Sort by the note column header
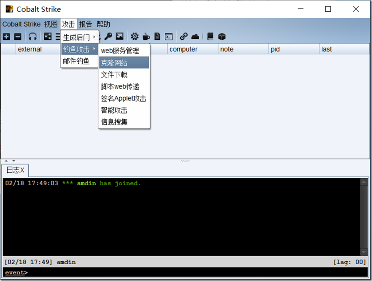The width and height of the screenshot is (372, 281). [x=243, y=49]
